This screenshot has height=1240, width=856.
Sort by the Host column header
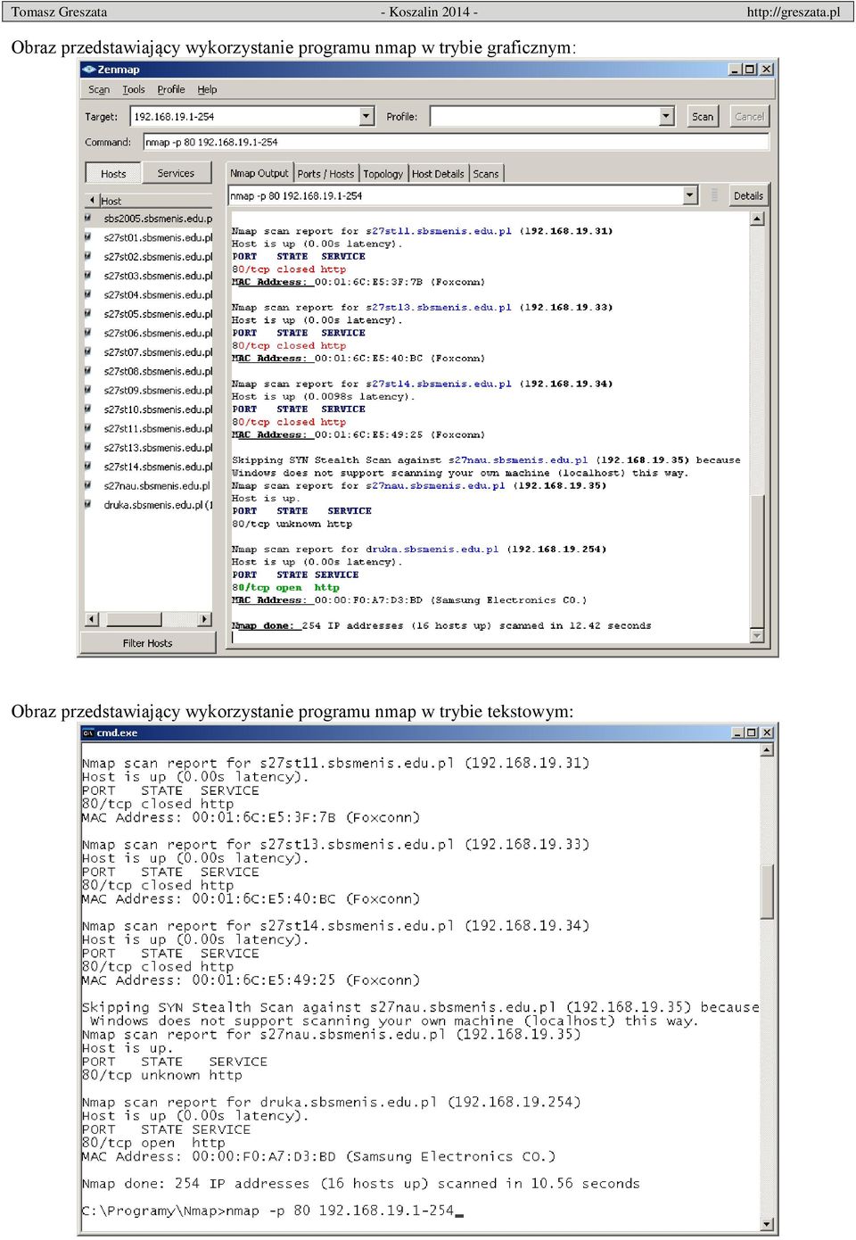(155, 201)
